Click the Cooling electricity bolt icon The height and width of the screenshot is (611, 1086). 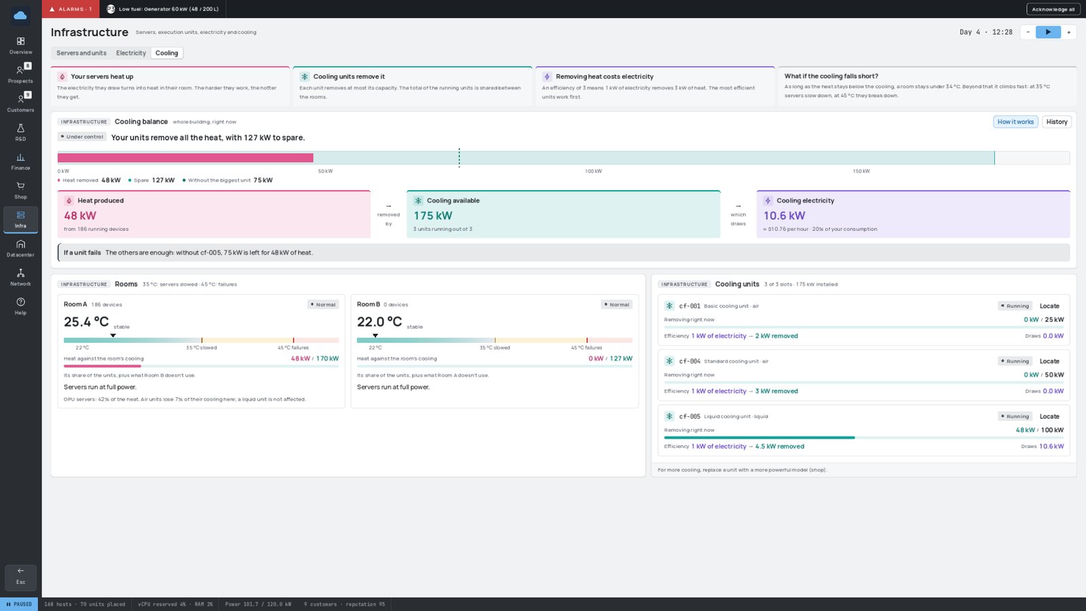[768, 200]
